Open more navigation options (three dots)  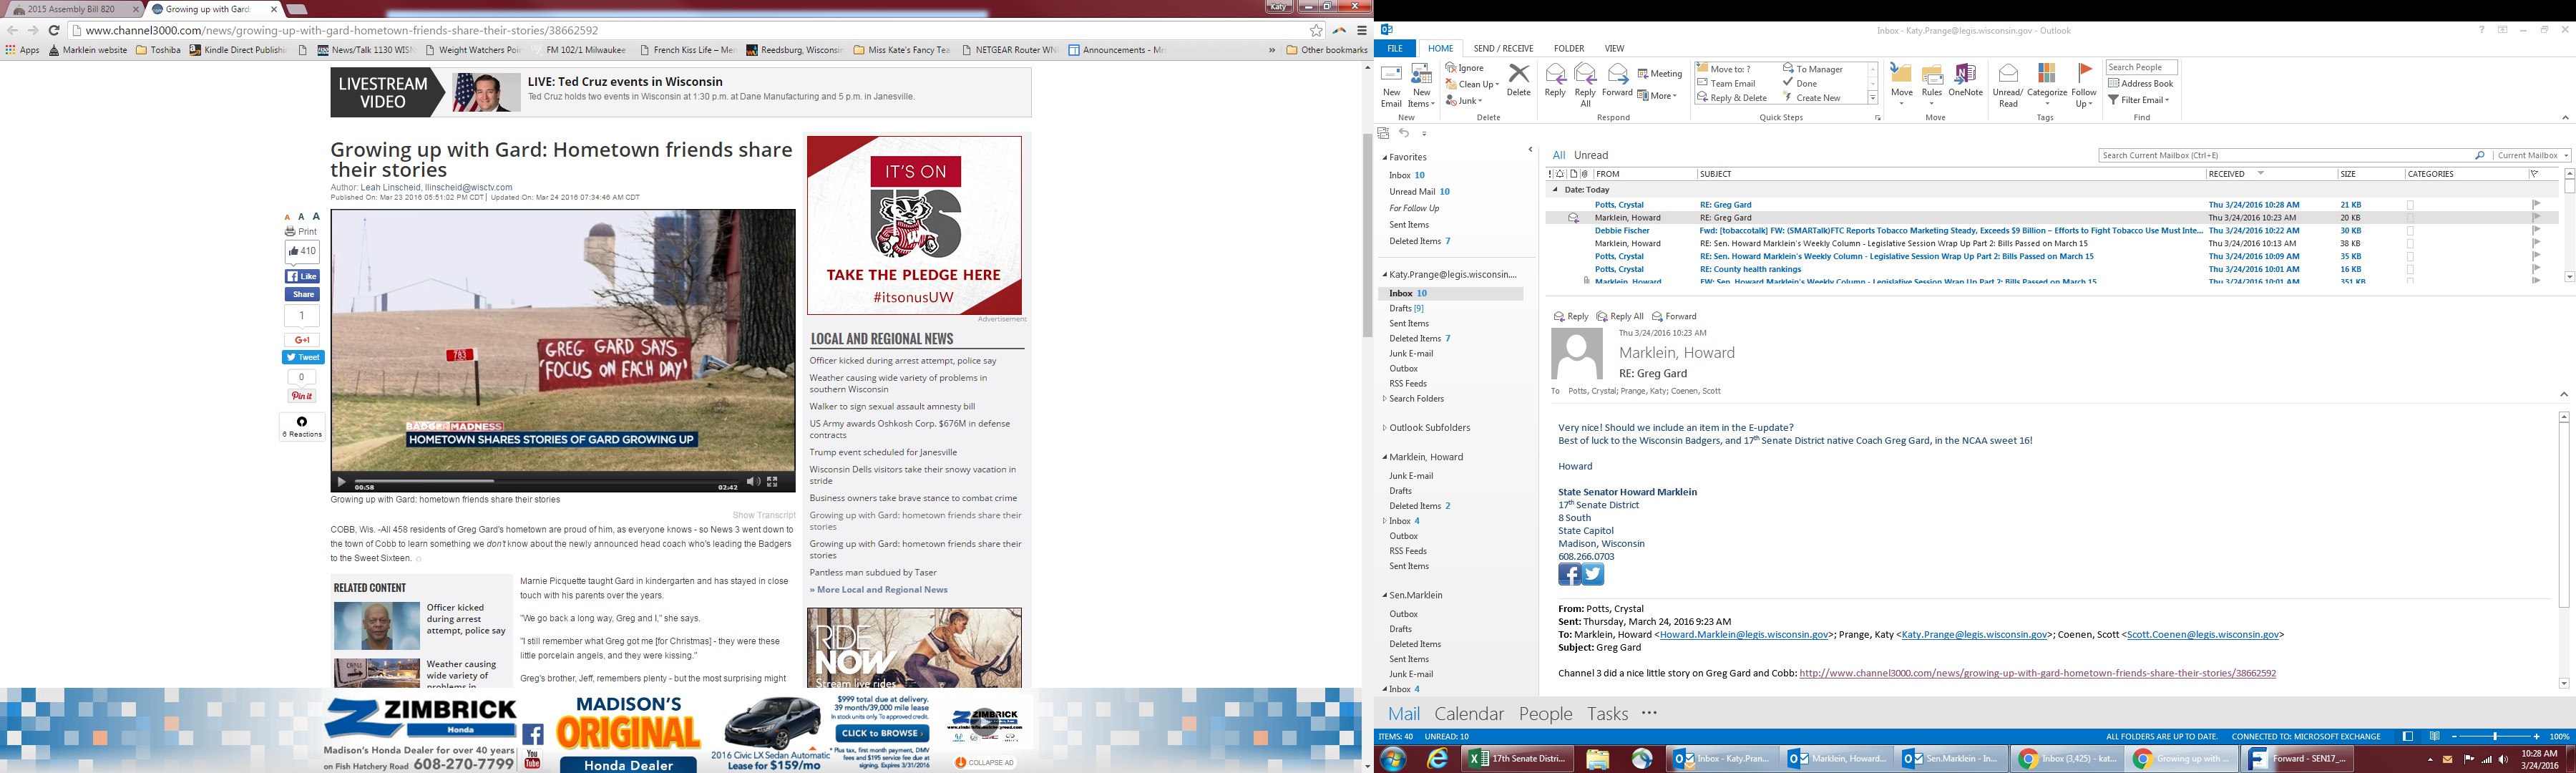pyautogui.click(x=1649, y=713)
